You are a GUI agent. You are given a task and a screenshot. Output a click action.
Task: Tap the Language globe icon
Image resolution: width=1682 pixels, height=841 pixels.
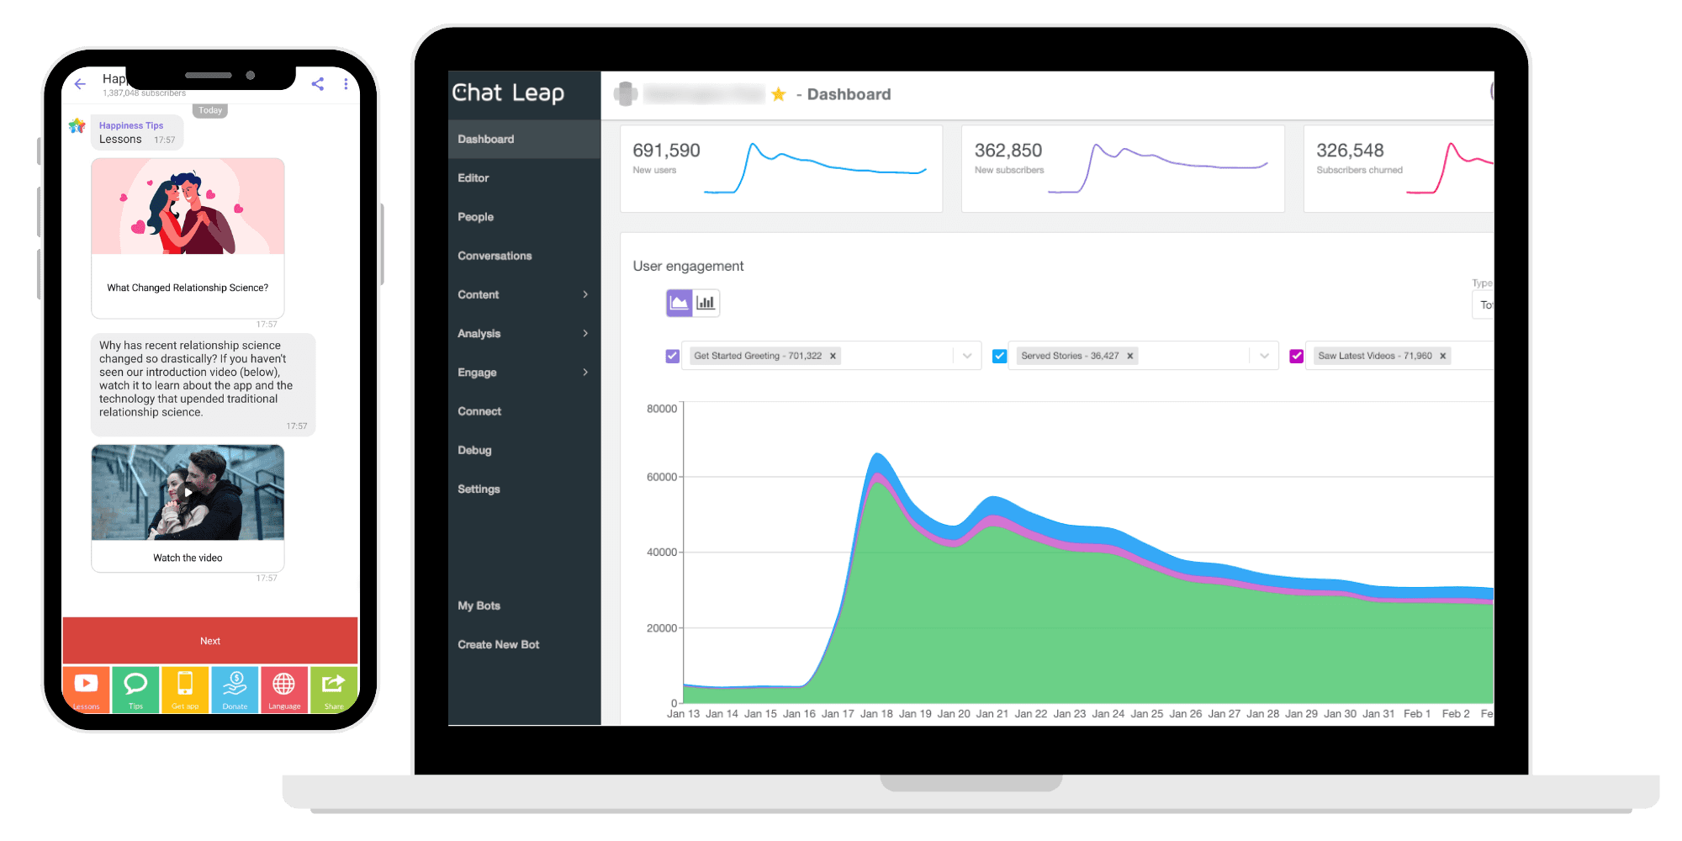pyautogui.click(x=284, y=690)
